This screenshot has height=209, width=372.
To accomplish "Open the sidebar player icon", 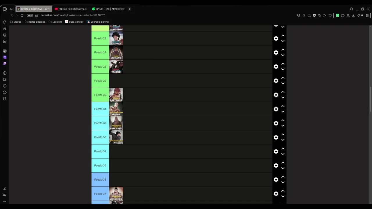I will (5, 73).
